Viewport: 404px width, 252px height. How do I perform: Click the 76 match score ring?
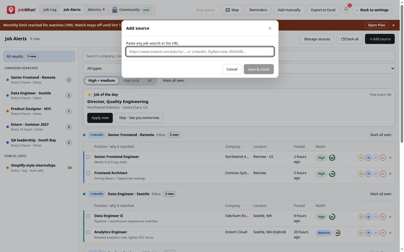pyautogui.click(x=332, y=174)
